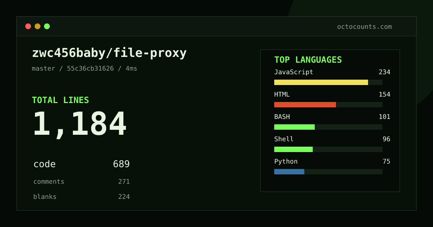Click the code row label

click(x=44, y=164)
